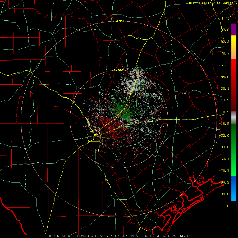The height and width of the screenshot is (238, 238).
Task: Click the 61.2 legend value
Action: [225, 65]
